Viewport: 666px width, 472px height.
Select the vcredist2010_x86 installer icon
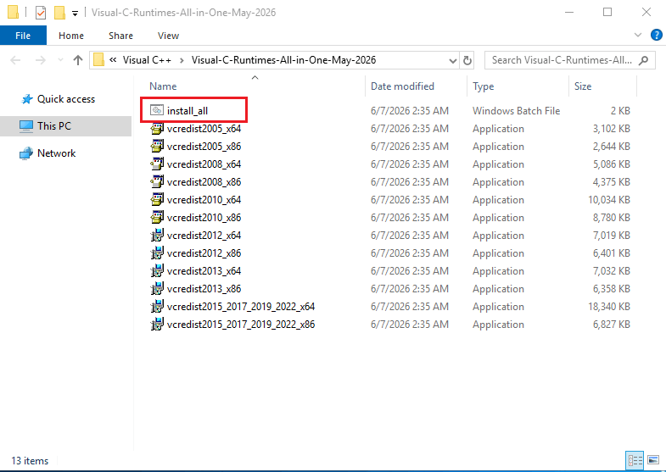(157, 218)
